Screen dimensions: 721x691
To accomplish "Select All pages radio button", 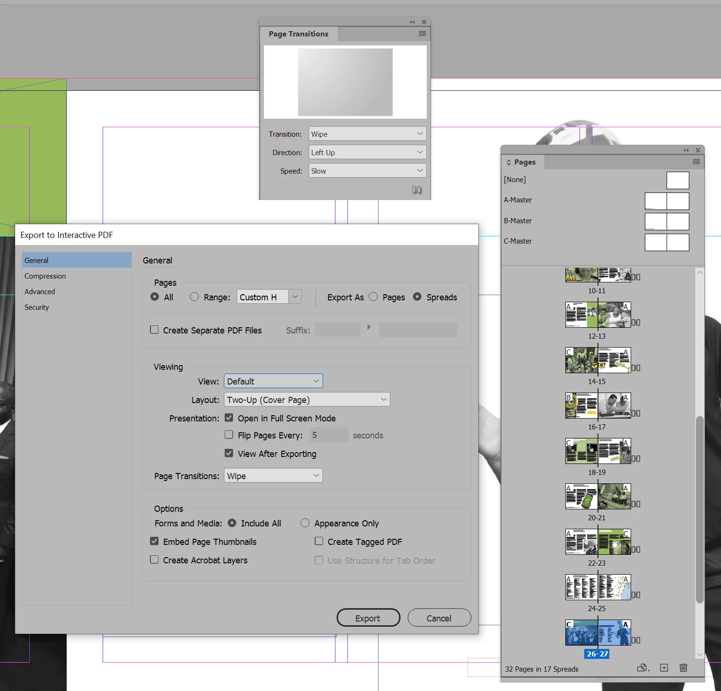I will click(155, 297).
